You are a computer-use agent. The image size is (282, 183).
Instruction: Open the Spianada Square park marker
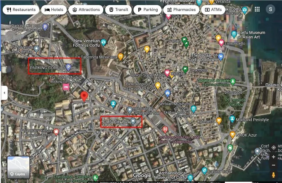tap(233, 82)
